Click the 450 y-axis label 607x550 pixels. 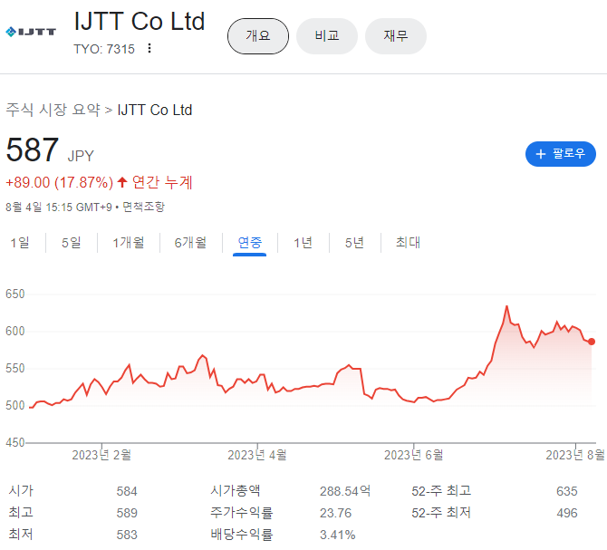click(x=15, y=442)
